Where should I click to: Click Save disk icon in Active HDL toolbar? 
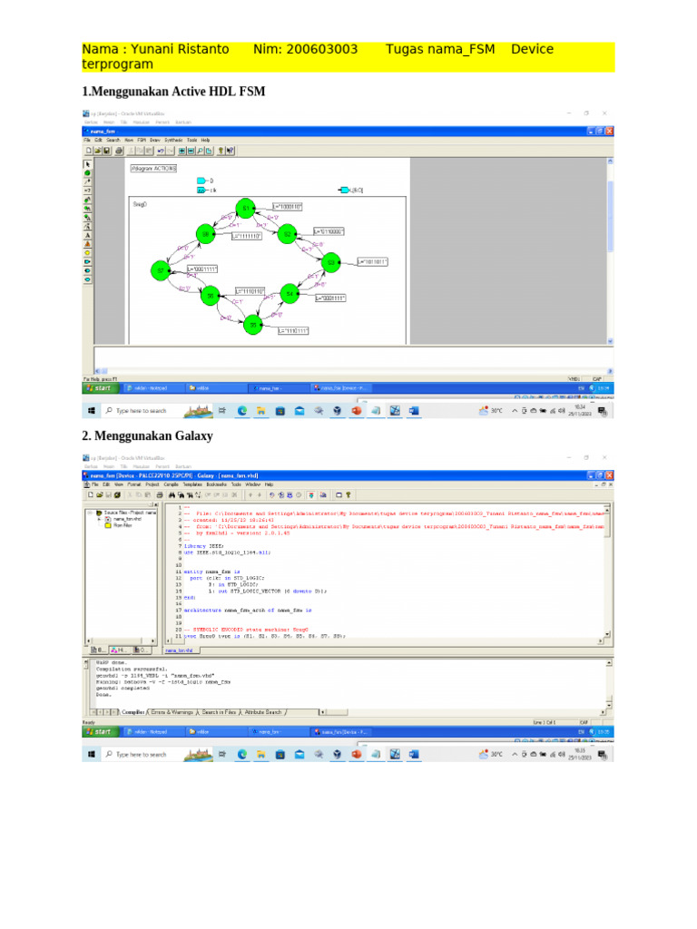click(x=107, y=152)
